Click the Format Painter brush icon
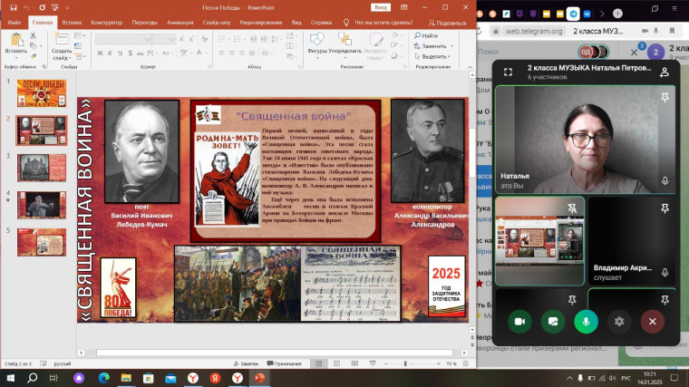 pyautogui.click(x=33, y=56)
